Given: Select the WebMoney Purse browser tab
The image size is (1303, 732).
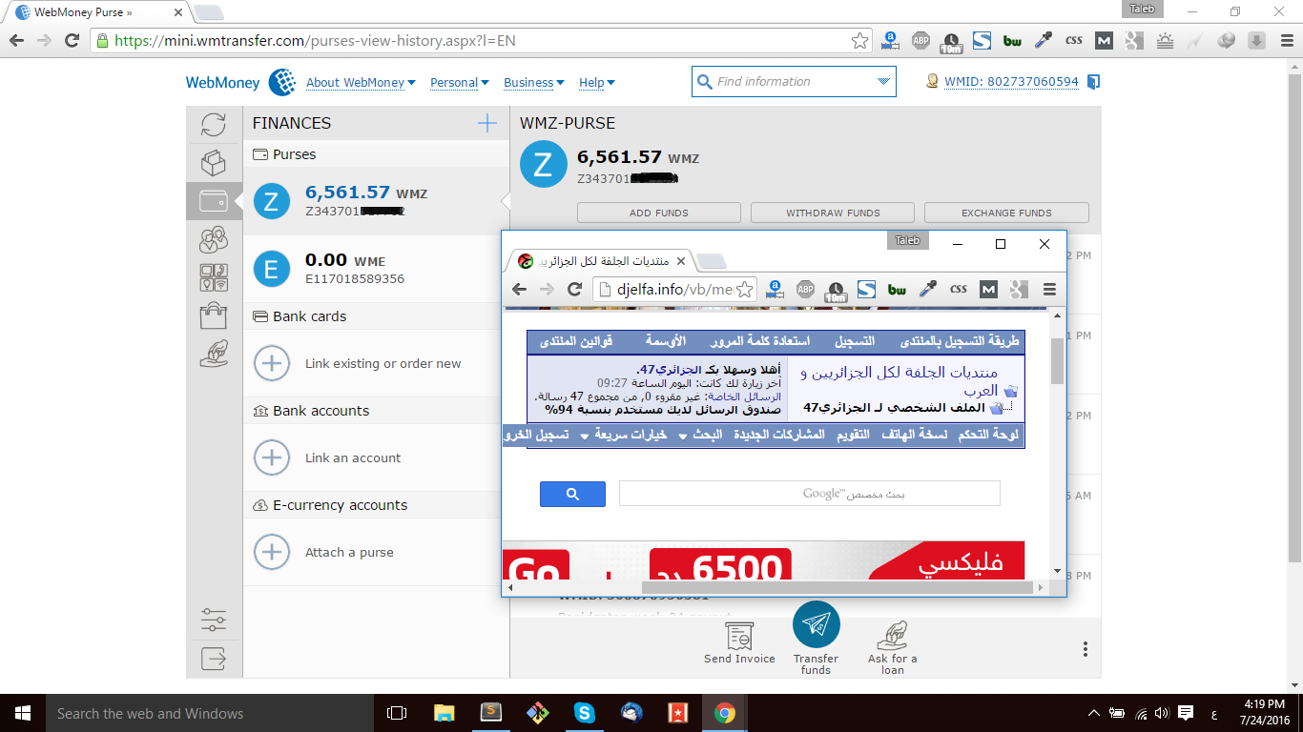Looking at the screenshot, I should click(98, 12).
